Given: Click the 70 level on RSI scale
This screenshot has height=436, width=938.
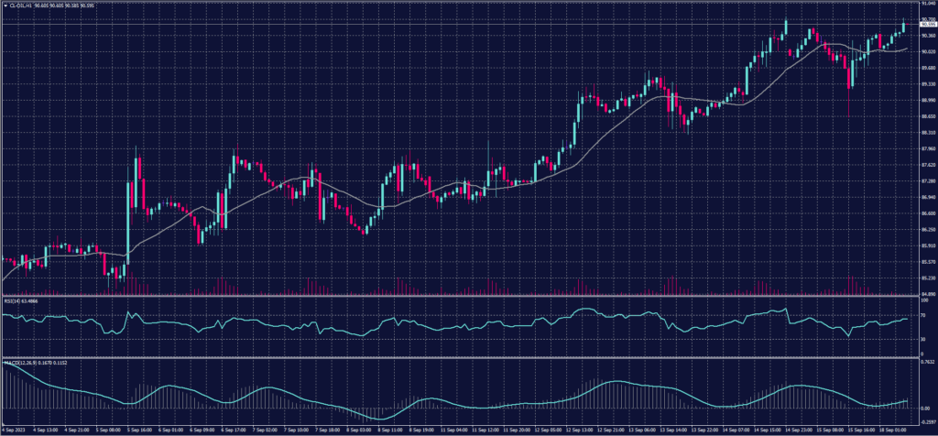Looking at the screenshot, I should (920, 314).
